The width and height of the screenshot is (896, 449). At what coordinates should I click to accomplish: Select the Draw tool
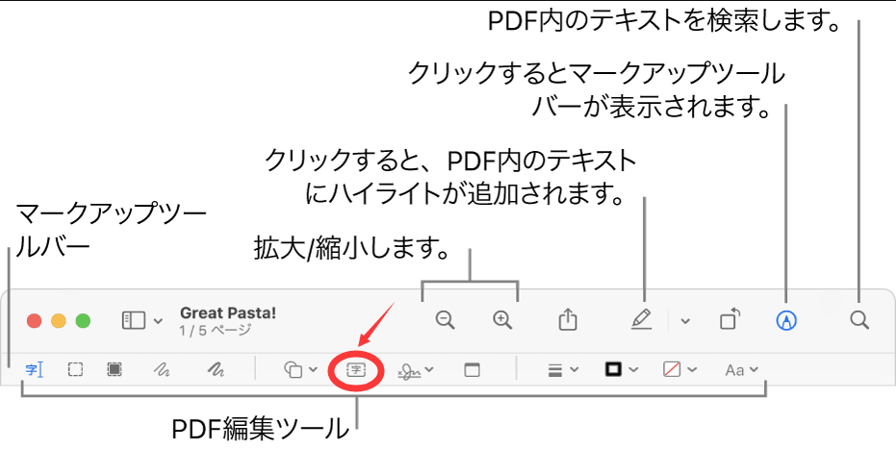coord(215,370)
